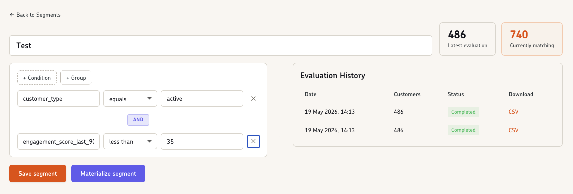Click customer count 486 in second history row
Screen dimensions: 573x194
(x=399, y=130)
